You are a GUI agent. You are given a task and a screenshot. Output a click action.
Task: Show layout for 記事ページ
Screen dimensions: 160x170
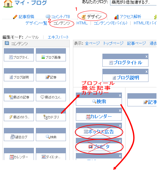point(136,43)
